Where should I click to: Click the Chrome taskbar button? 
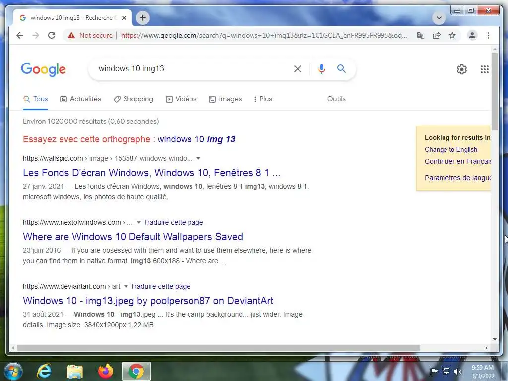[136, 371]
